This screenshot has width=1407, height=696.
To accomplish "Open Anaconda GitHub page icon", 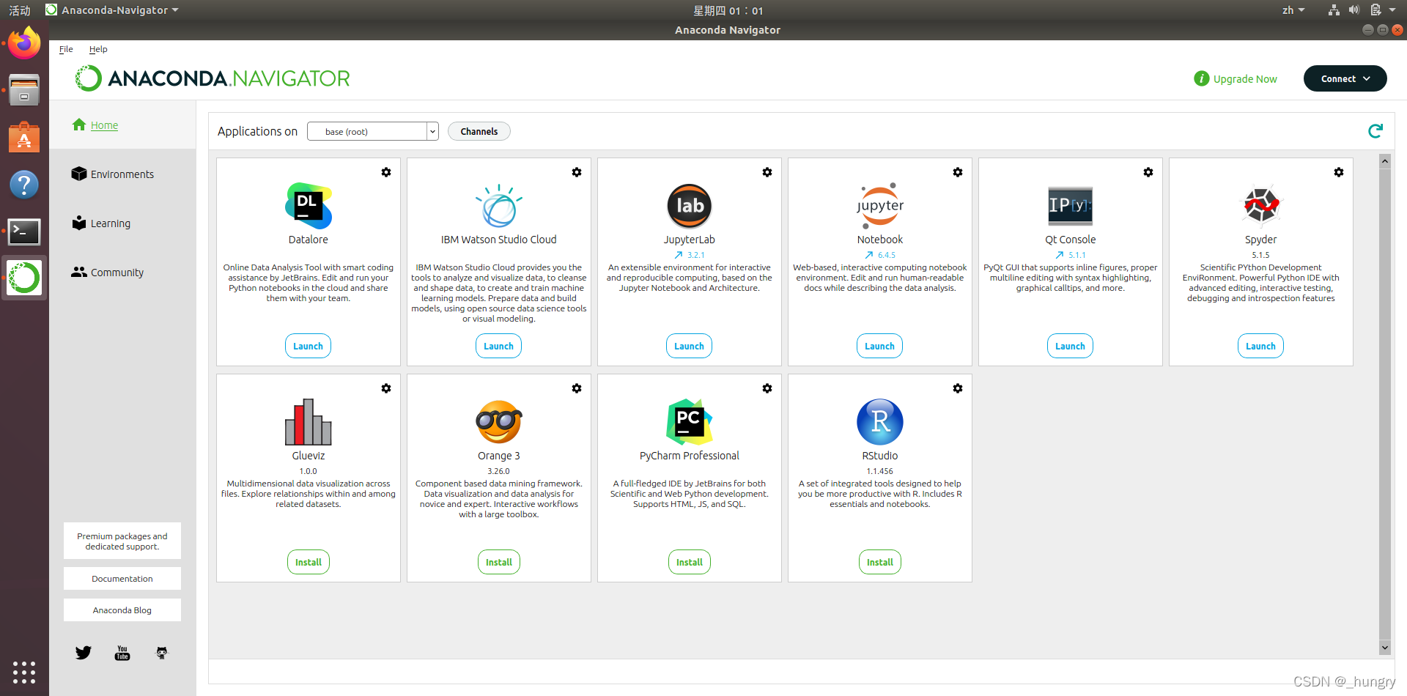I will [162, 653].
